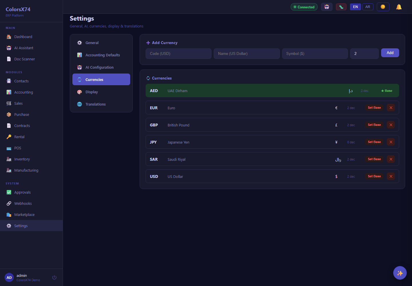Delete the SAR currency
Screen dimensions: 412x286
tap(391, 159)
